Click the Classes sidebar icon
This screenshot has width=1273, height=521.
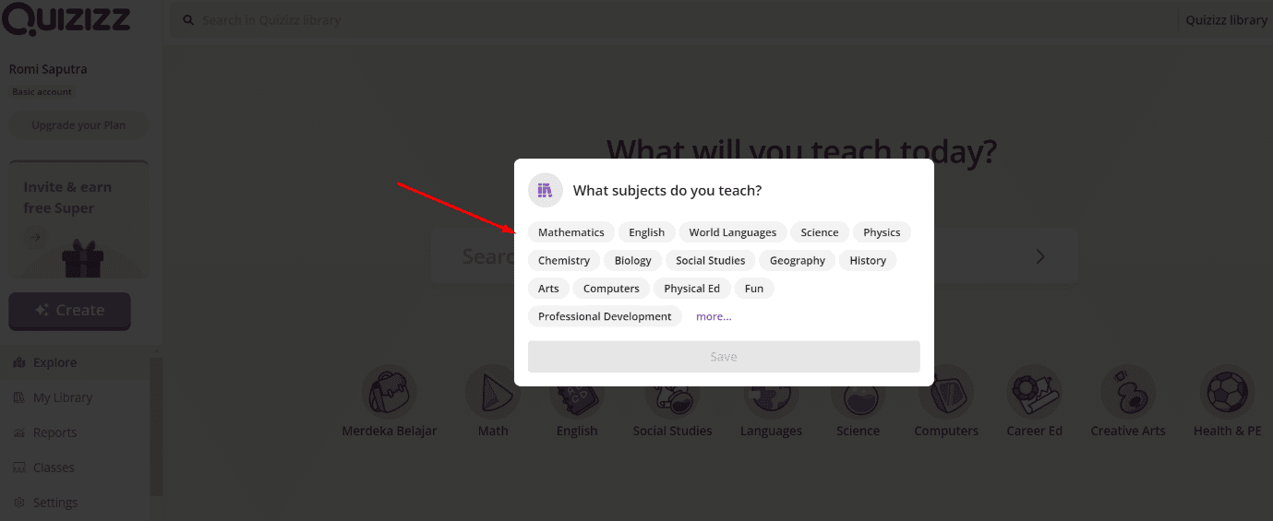click(19, 468)
